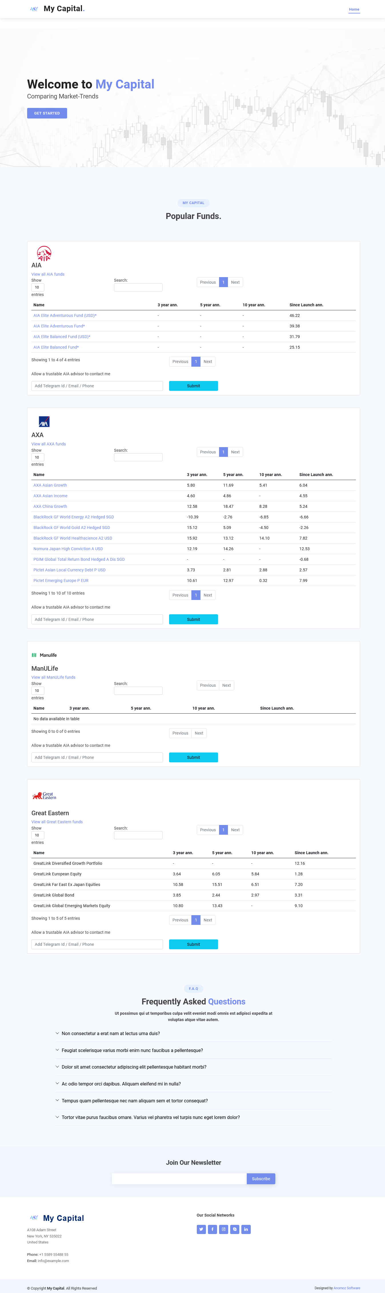Click AXA search input field
Viewport: 385px width, 1293px height.
[138, 457]
